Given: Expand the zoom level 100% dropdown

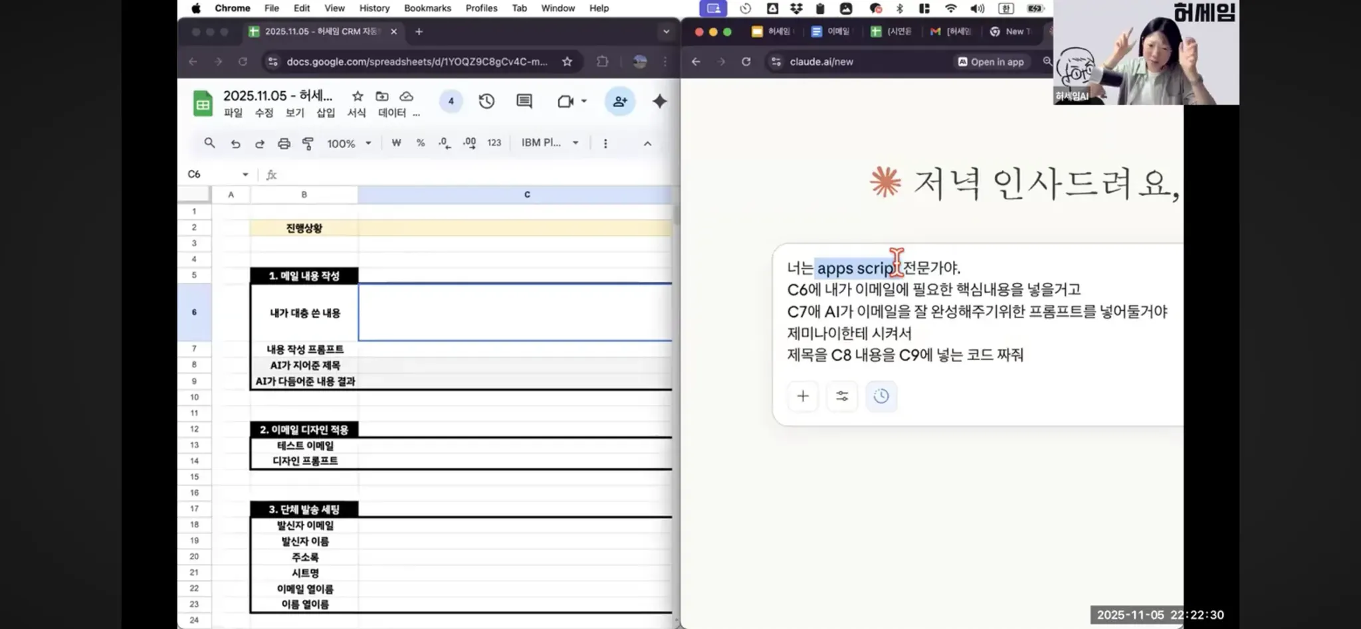Looking at the screenshot, I should click(x=347, y=143).
